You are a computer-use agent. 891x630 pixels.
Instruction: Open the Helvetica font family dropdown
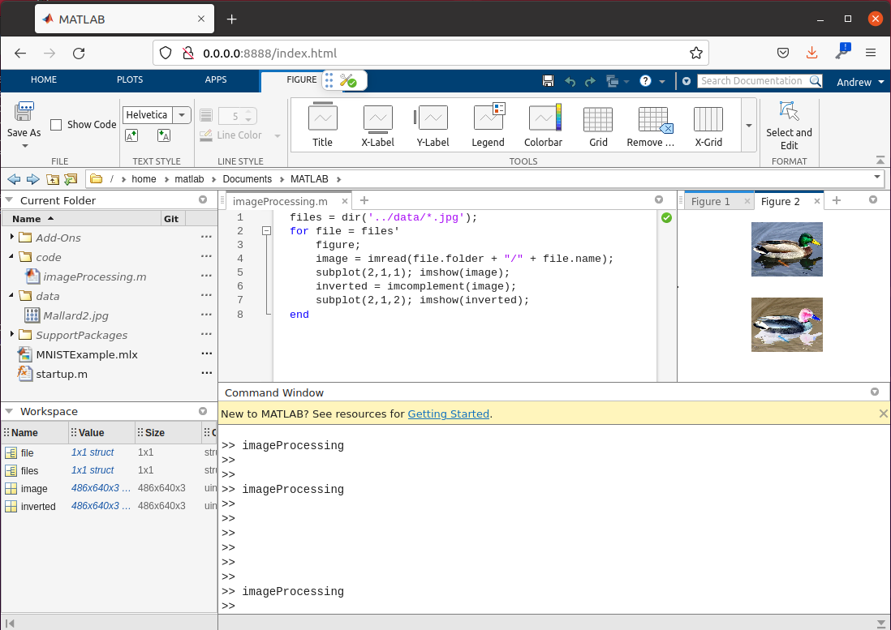[x=183, y=114]
